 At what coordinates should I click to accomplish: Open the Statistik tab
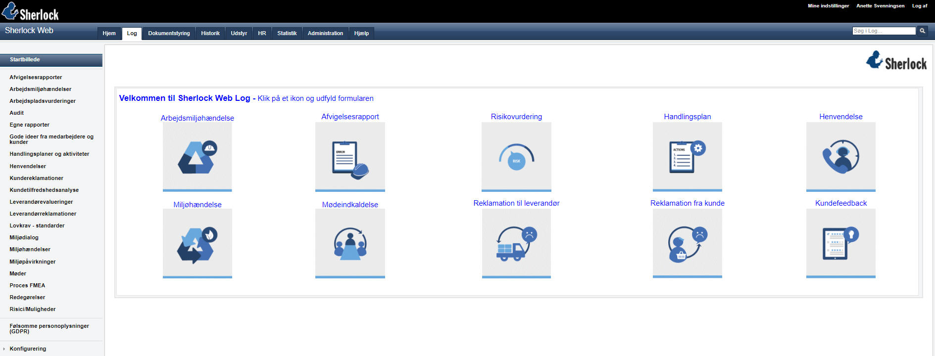(x=287, y=33)
